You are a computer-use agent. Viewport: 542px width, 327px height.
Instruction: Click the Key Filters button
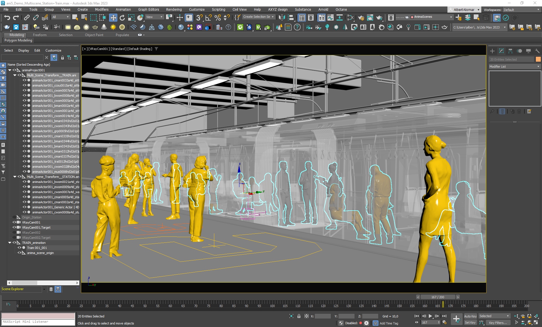498,322
